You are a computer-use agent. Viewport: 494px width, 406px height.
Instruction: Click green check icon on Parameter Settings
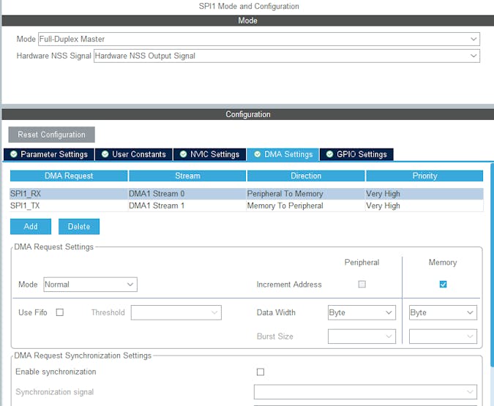[14, 154]
